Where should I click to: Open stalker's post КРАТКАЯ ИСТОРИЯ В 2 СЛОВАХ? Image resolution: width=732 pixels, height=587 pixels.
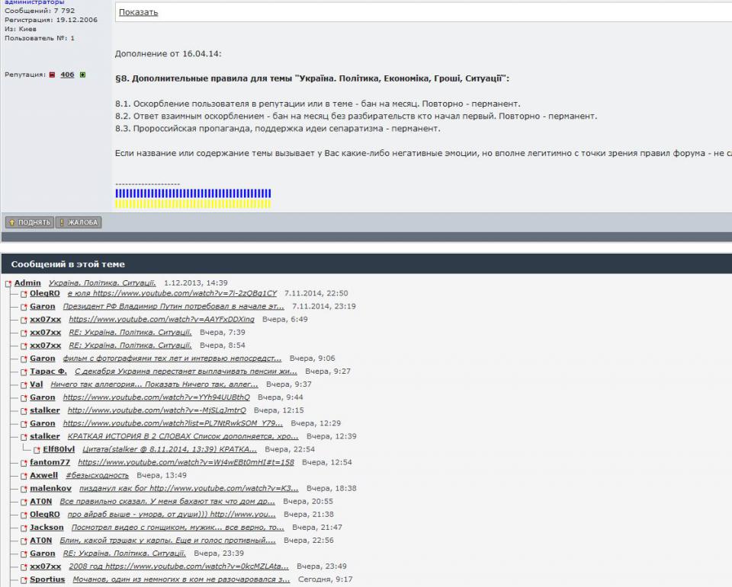point(183,436)
